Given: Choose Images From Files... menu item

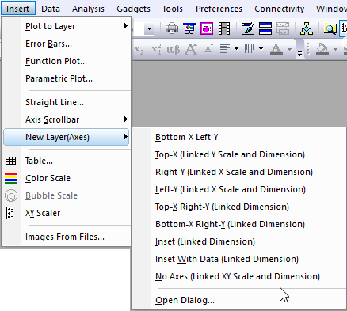Looking at the screenshot, I should [x=65, y=237].
